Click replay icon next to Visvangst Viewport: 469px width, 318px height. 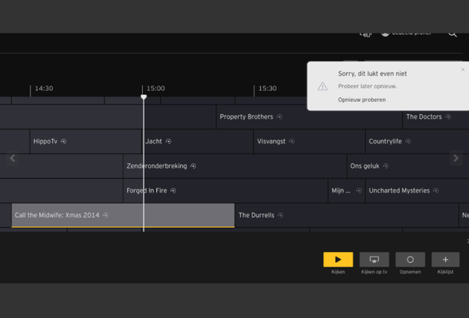(292, 142)
